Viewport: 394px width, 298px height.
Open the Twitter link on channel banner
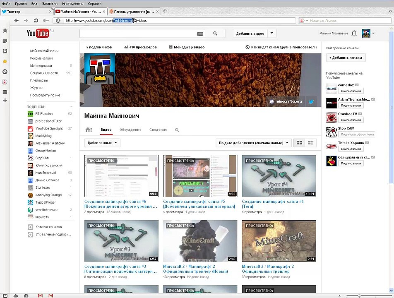click(311, 101)
